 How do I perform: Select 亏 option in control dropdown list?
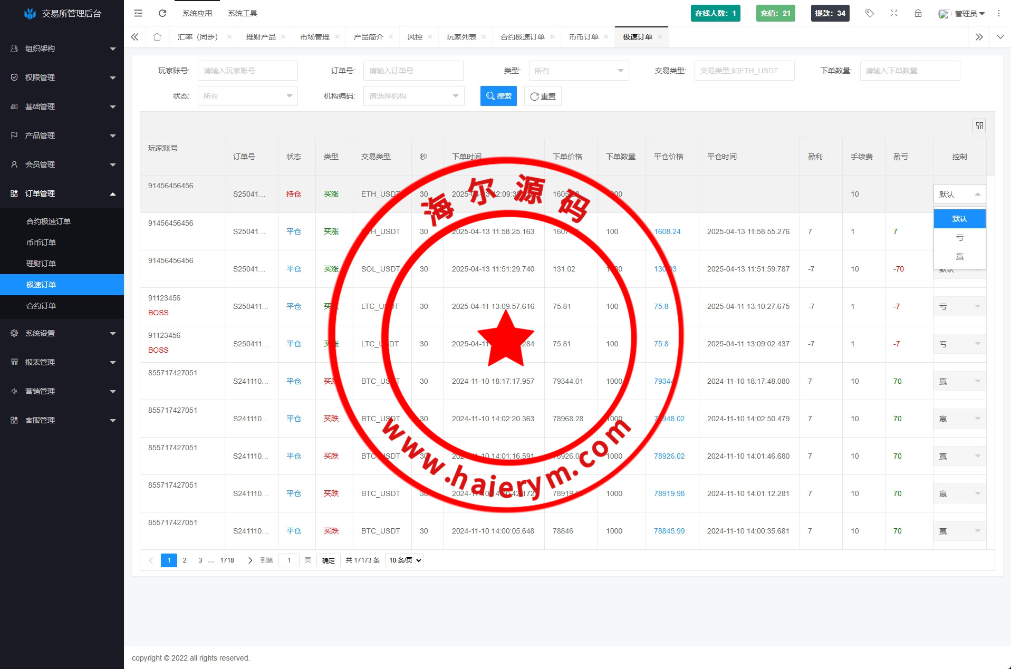click(959, 238)
